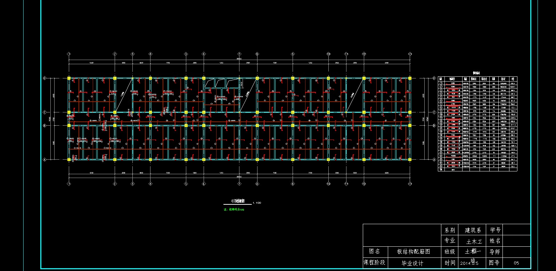Image resolution: width=556 pixels, height=271 pixels.
Task: Select the 专业 label in title block
Action: 449,240
